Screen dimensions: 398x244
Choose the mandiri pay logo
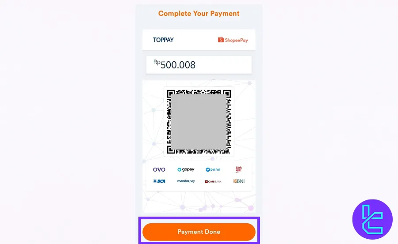point(186,181)
